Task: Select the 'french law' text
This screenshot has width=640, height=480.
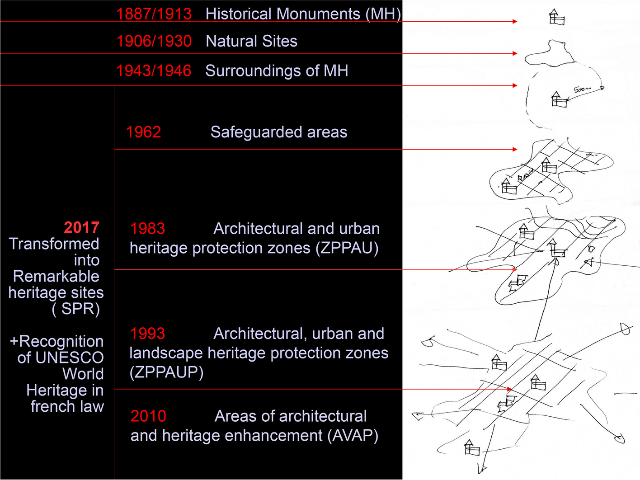Action: point(67,406)
